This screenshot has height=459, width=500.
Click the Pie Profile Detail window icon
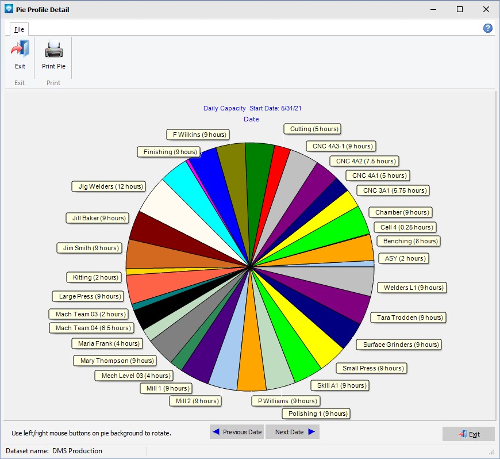click(x=8, y=9)
